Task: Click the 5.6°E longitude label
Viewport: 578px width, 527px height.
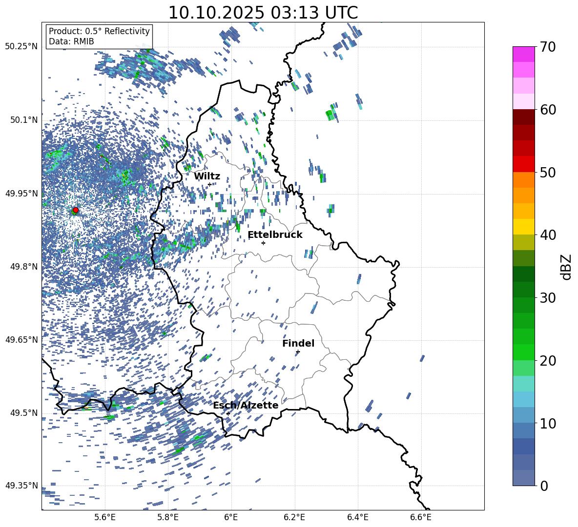Action: 105,517
